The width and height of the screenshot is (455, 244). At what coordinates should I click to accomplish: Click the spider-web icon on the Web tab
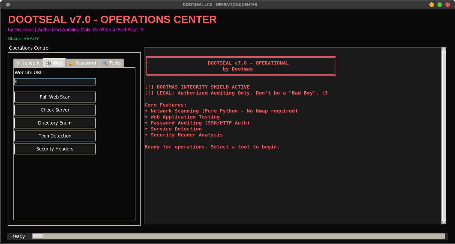click(x=49, y=63)
